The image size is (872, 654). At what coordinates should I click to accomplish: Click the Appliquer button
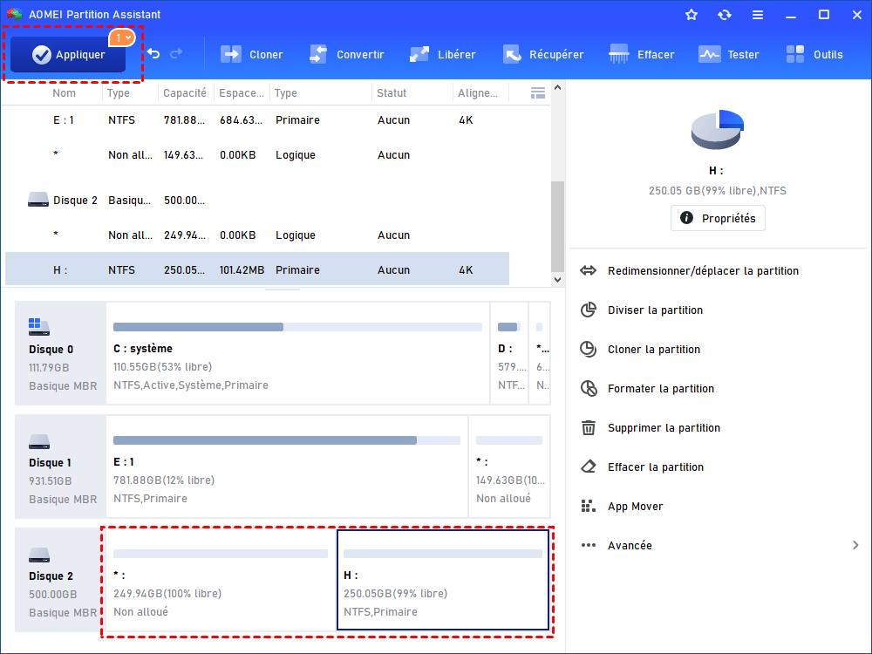(68, 54)
